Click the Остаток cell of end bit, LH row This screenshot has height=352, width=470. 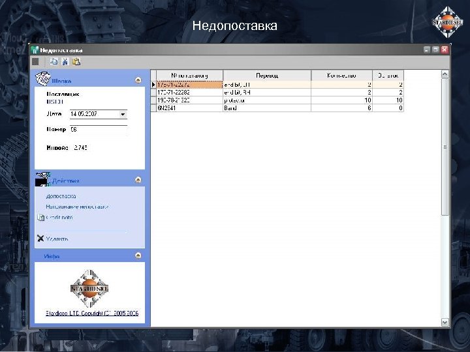(388, 85)
